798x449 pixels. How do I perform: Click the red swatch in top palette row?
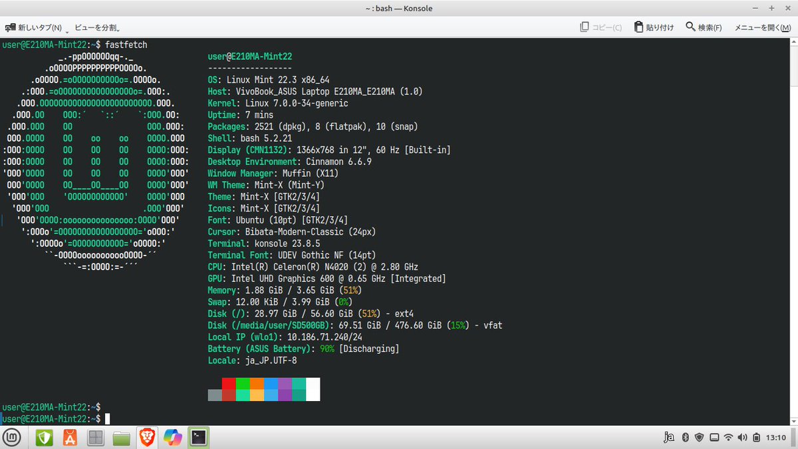tap(229, 383)
